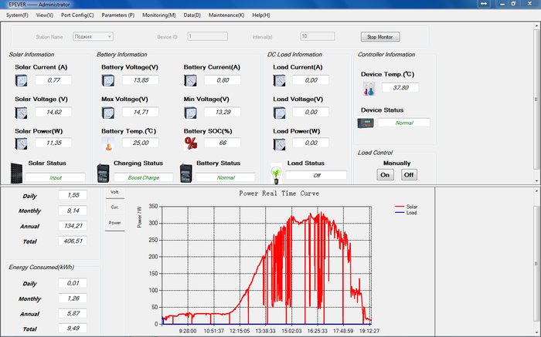541x337 pixels.
Task: Click the light bulb Load Status icon
Action: click(x=275, y=173)
